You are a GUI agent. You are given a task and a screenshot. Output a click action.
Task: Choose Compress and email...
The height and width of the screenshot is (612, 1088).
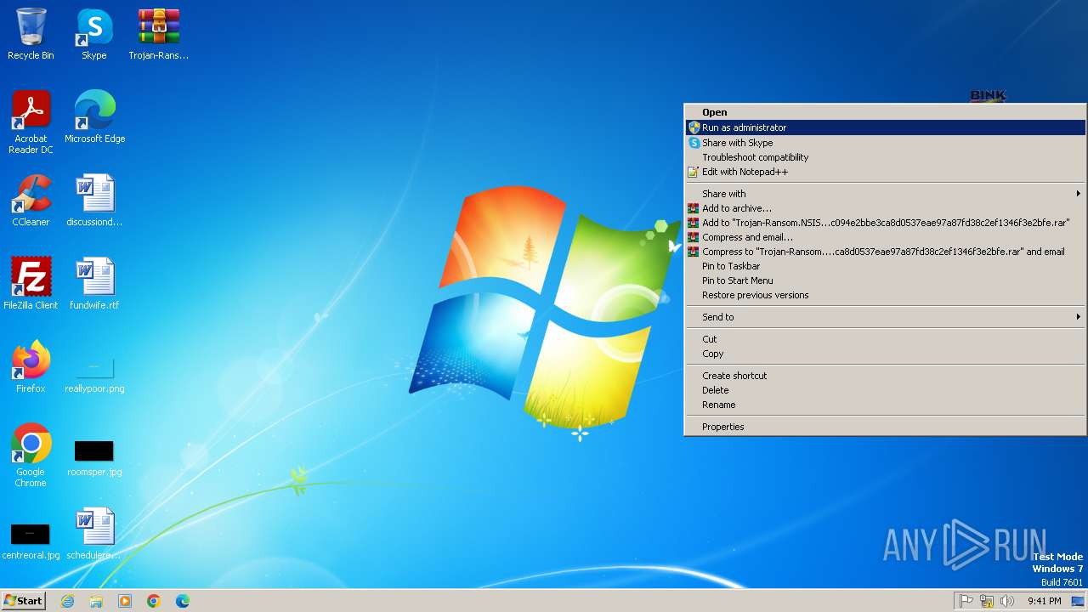pos(885,237)
